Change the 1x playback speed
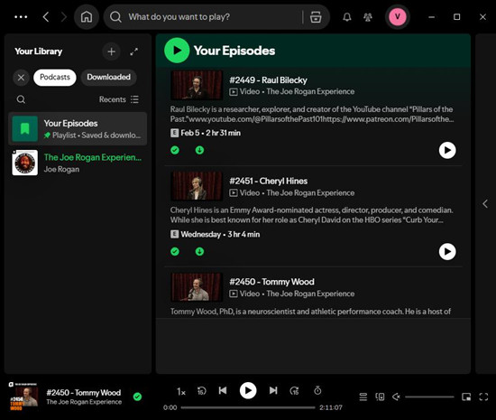 tap(181, 392)
